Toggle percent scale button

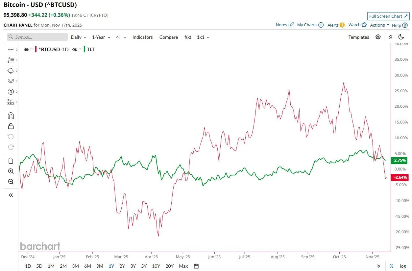click(x=391, y=266)
